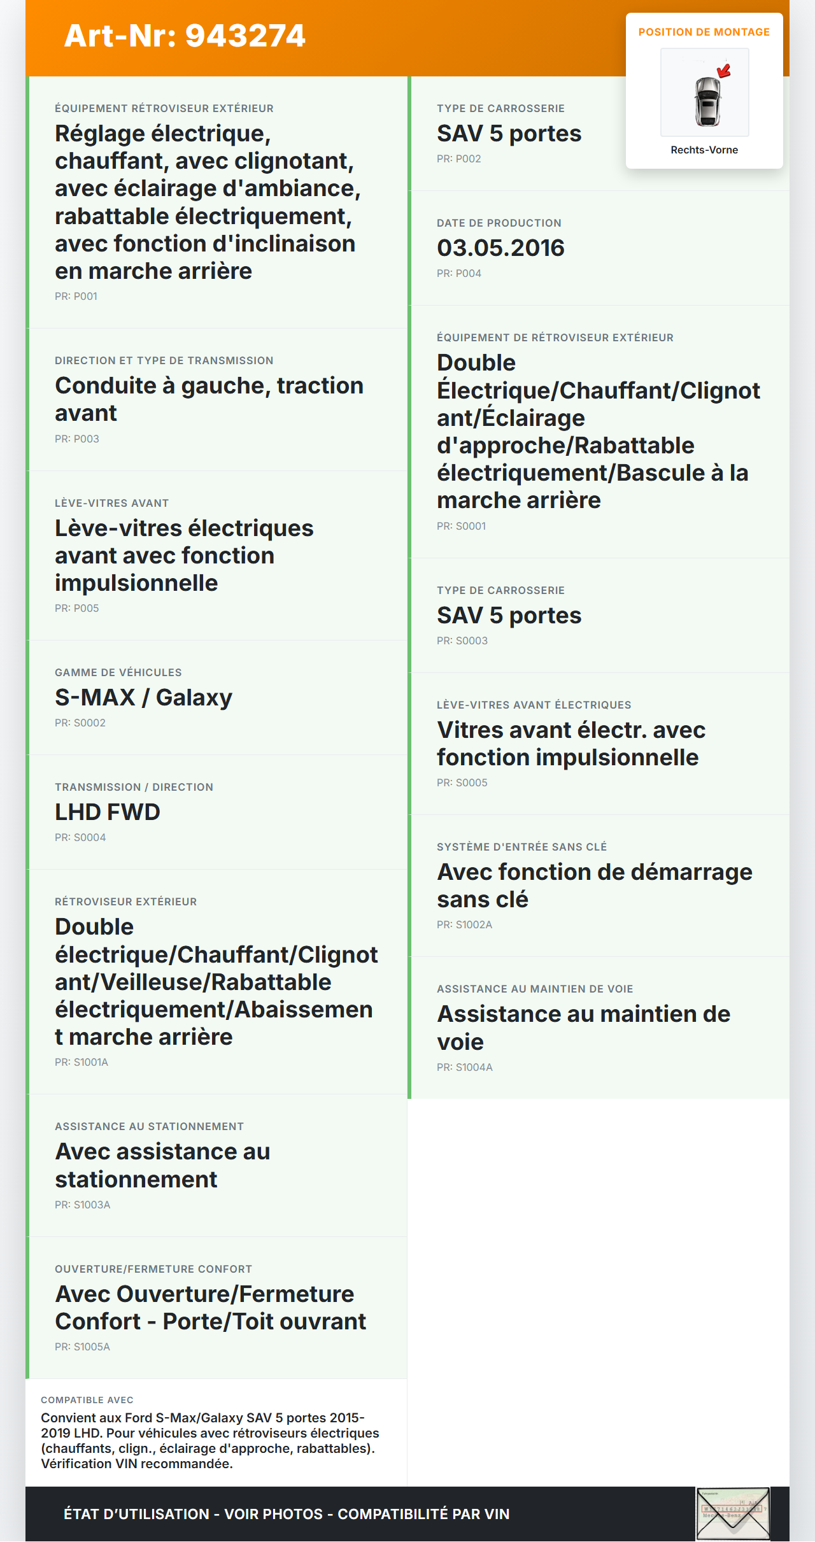Image resolution: width=815 pixels, height=1542 pixels.
Task: Select the LHD FWD transmission value
Action: tap(108, 812)
